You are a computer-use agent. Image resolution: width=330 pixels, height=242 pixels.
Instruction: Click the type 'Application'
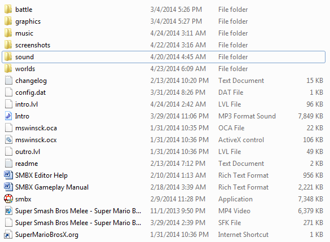[235, 199]
